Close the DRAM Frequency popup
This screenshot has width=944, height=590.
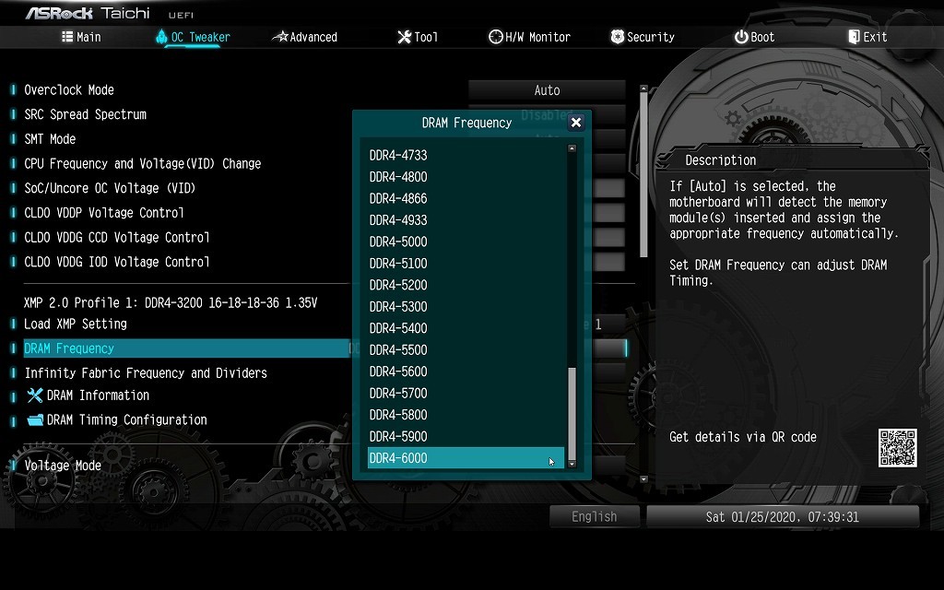coord(575,123)
